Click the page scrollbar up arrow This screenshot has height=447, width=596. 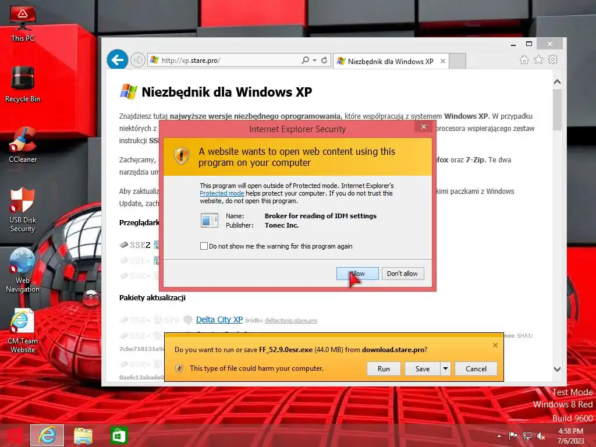pyautogui.click(x=557, y=81)
